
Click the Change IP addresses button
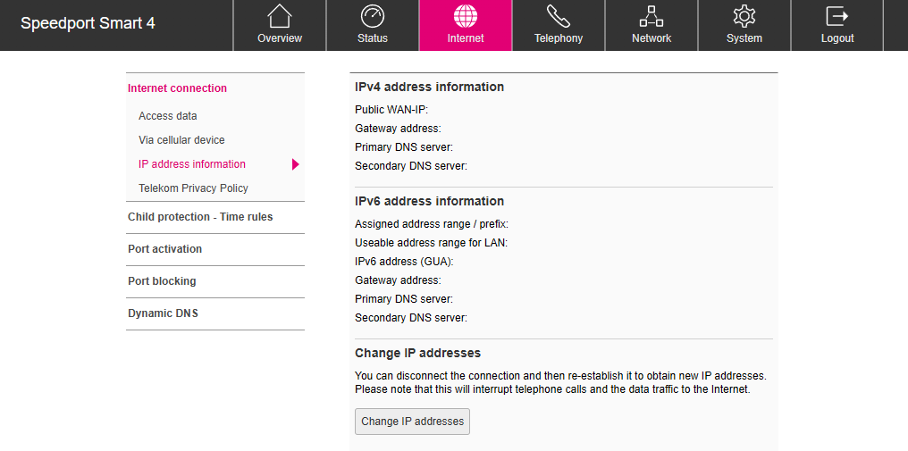point(412,422)
